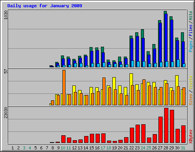195x152 pixels.
Task: Click the red KBytes bar for day 24
Action: (x=143, y=134)
